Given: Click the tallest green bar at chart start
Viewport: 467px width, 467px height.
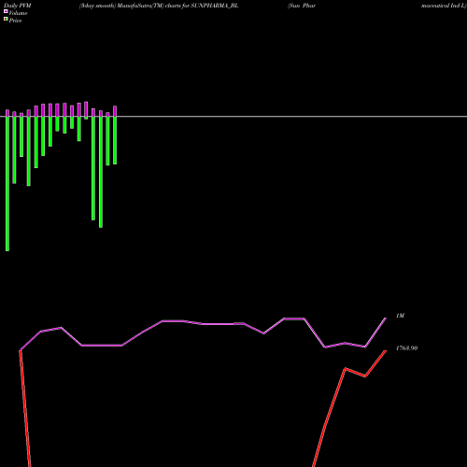Looking at the screenshot, I should point(7,184).
